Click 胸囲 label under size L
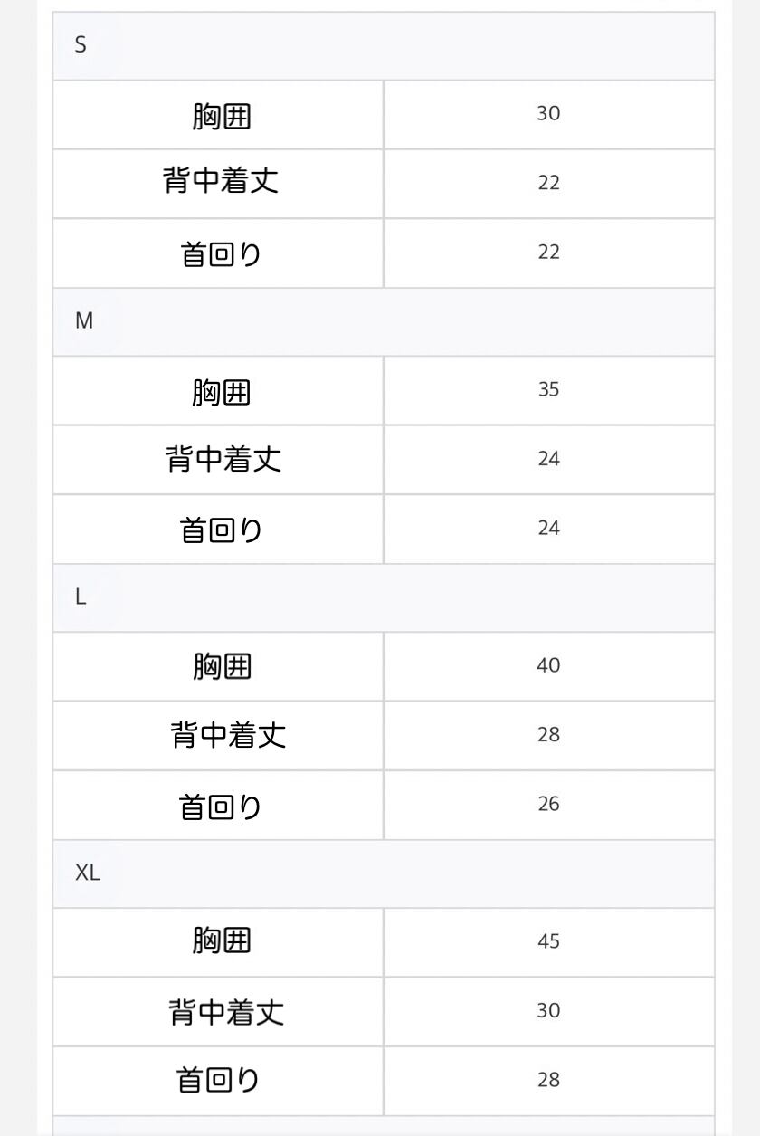 [222, 666]
